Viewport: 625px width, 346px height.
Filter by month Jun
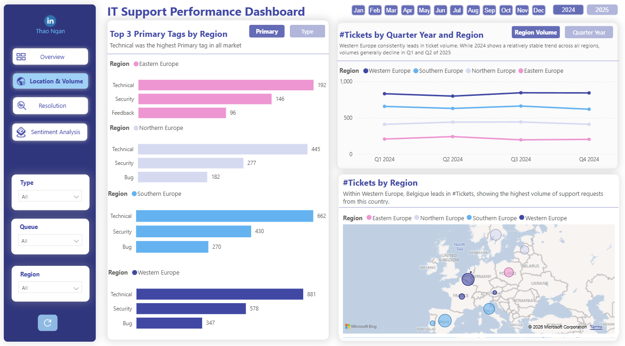point(440,10)
